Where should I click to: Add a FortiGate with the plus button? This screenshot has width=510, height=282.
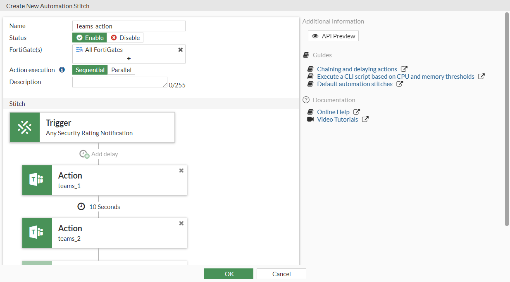pyautogui.click(x=129, y=59)
